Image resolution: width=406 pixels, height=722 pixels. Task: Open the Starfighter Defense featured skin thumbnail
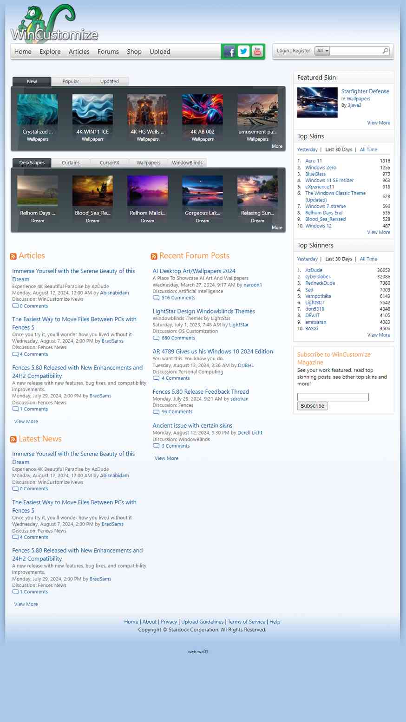[x=317, y=103]
